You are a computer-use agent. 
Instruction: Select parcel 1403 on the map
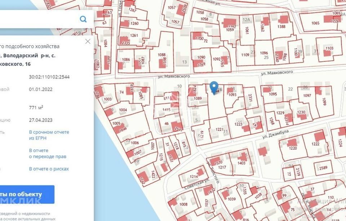242,163
